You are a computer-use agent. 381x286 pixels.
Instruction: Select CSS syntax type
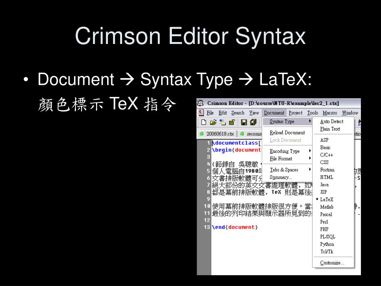click(333, 162)
